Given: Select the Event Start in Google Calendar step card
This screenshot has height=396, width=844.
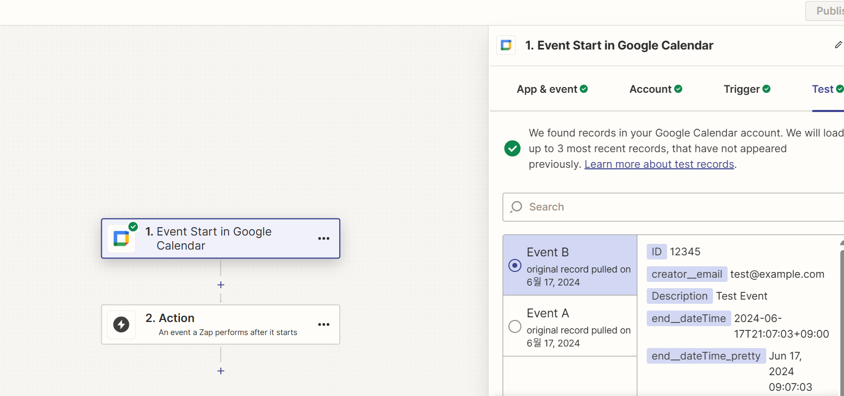Looking at the screenshot, I should click(221, 239).
